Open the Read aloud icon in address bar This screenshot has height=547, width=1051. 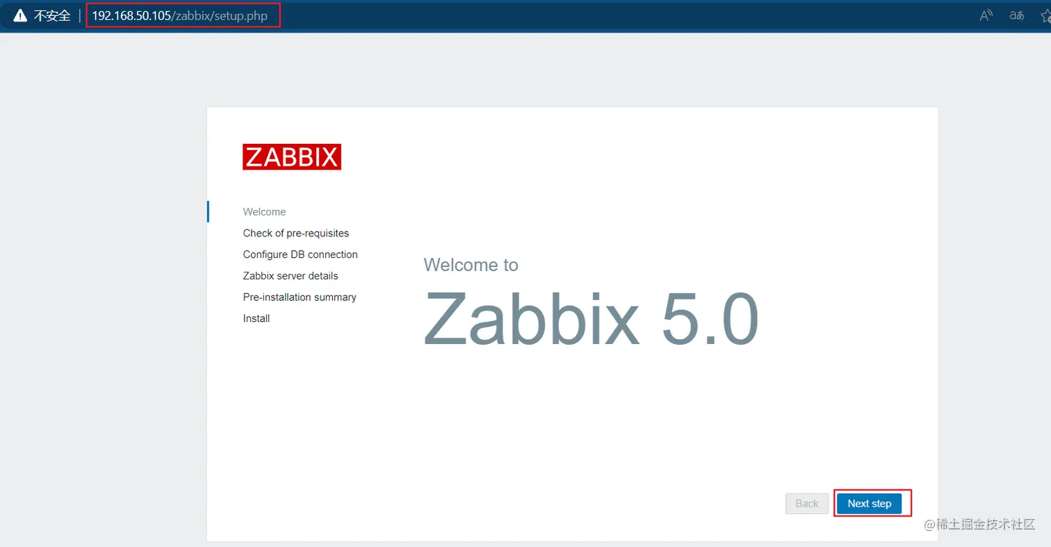[986, 15]
